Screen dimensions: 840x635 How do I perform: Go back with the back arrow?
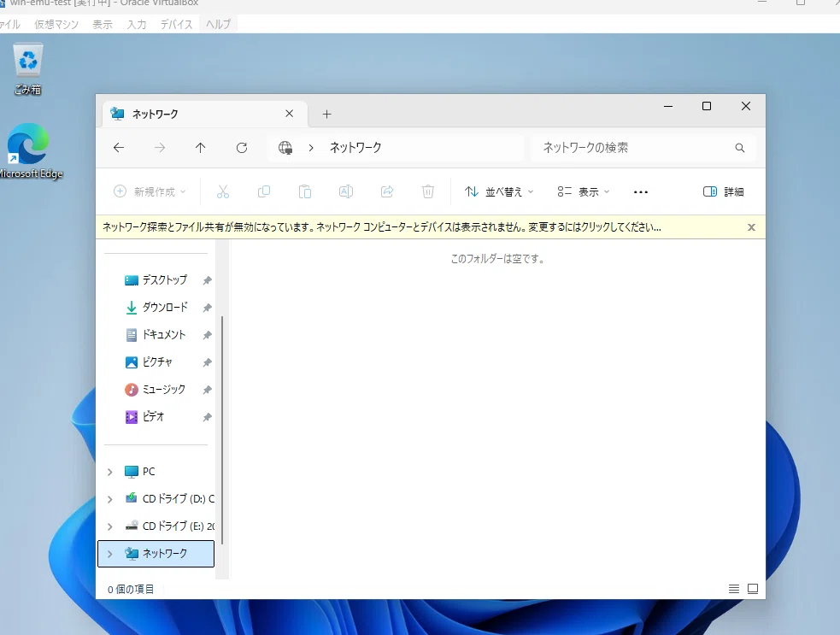[119, 148]
